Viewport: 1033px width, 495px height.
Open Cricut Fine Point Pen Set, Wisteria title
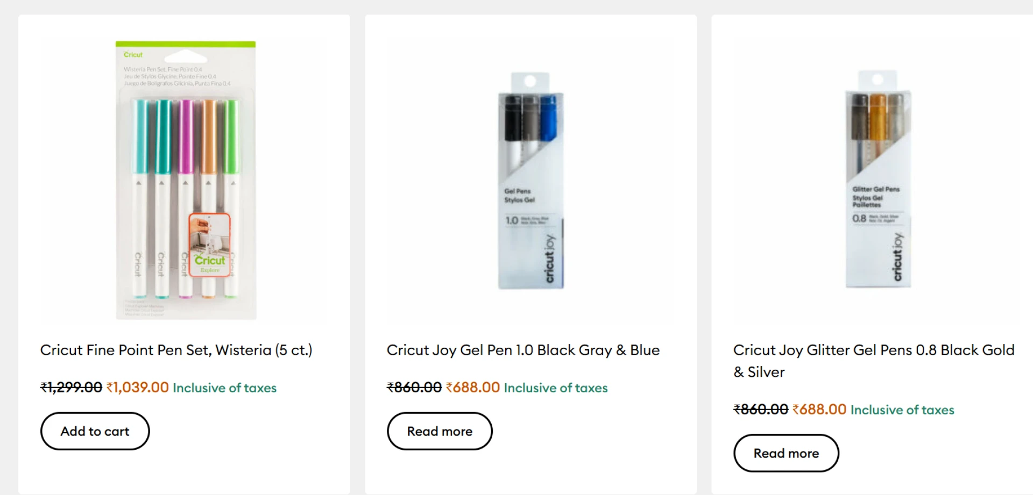click(x=176, y=350)
